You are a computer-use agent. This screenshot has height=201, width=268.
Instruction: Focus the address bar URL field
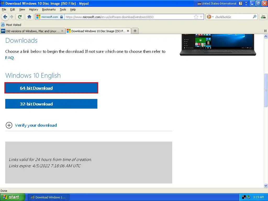point(129,17)
